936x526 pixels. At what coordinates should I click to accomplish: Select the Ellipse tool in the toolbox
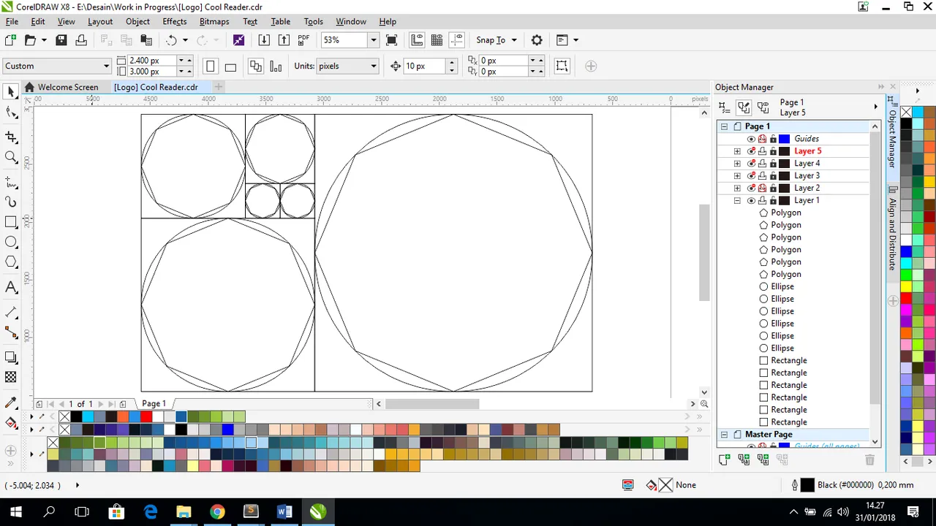click(11, 242)
